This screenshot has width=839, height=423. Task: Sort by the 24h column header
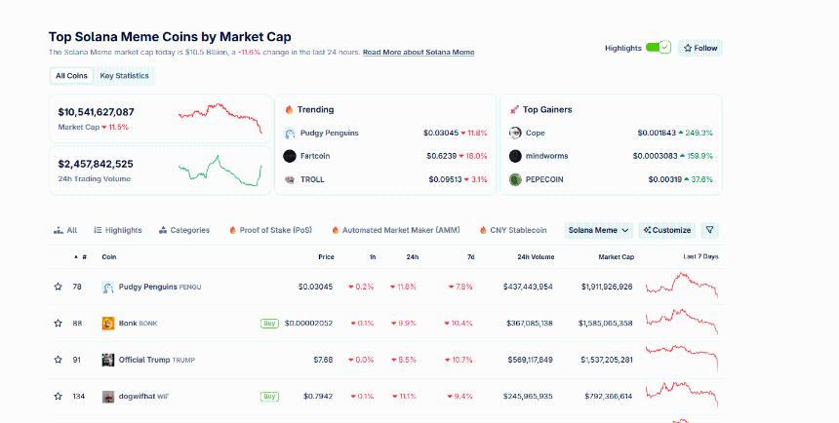tap(413, 257)
